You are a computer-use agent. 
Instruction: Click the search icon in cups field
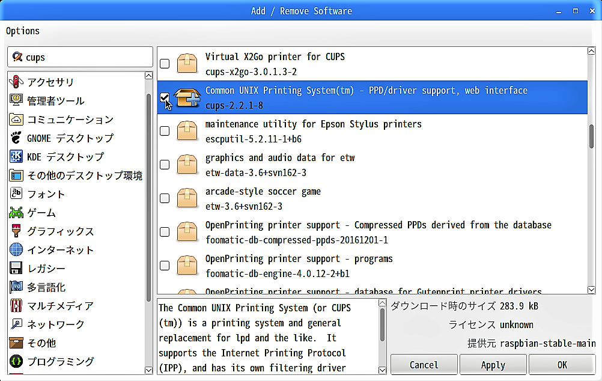[17, 57]
